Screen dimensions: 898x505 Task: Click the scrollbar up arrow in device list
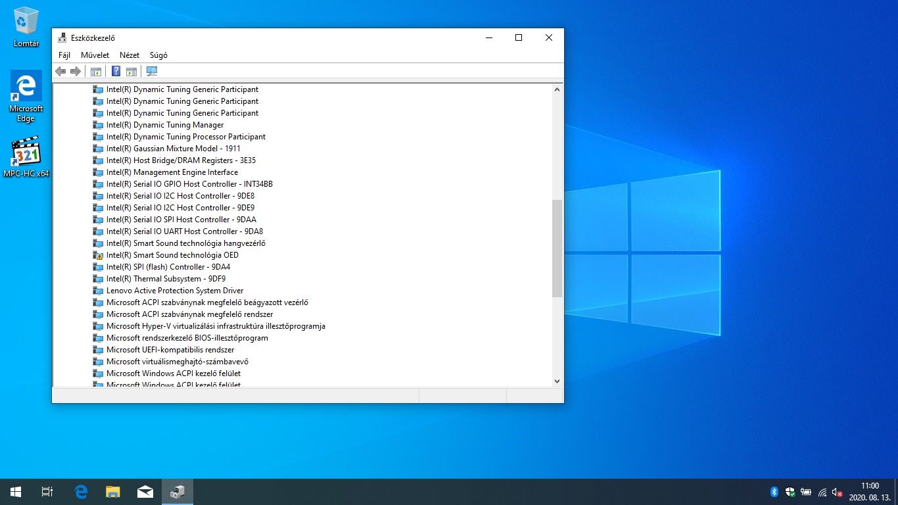click(x=557, y=89)
